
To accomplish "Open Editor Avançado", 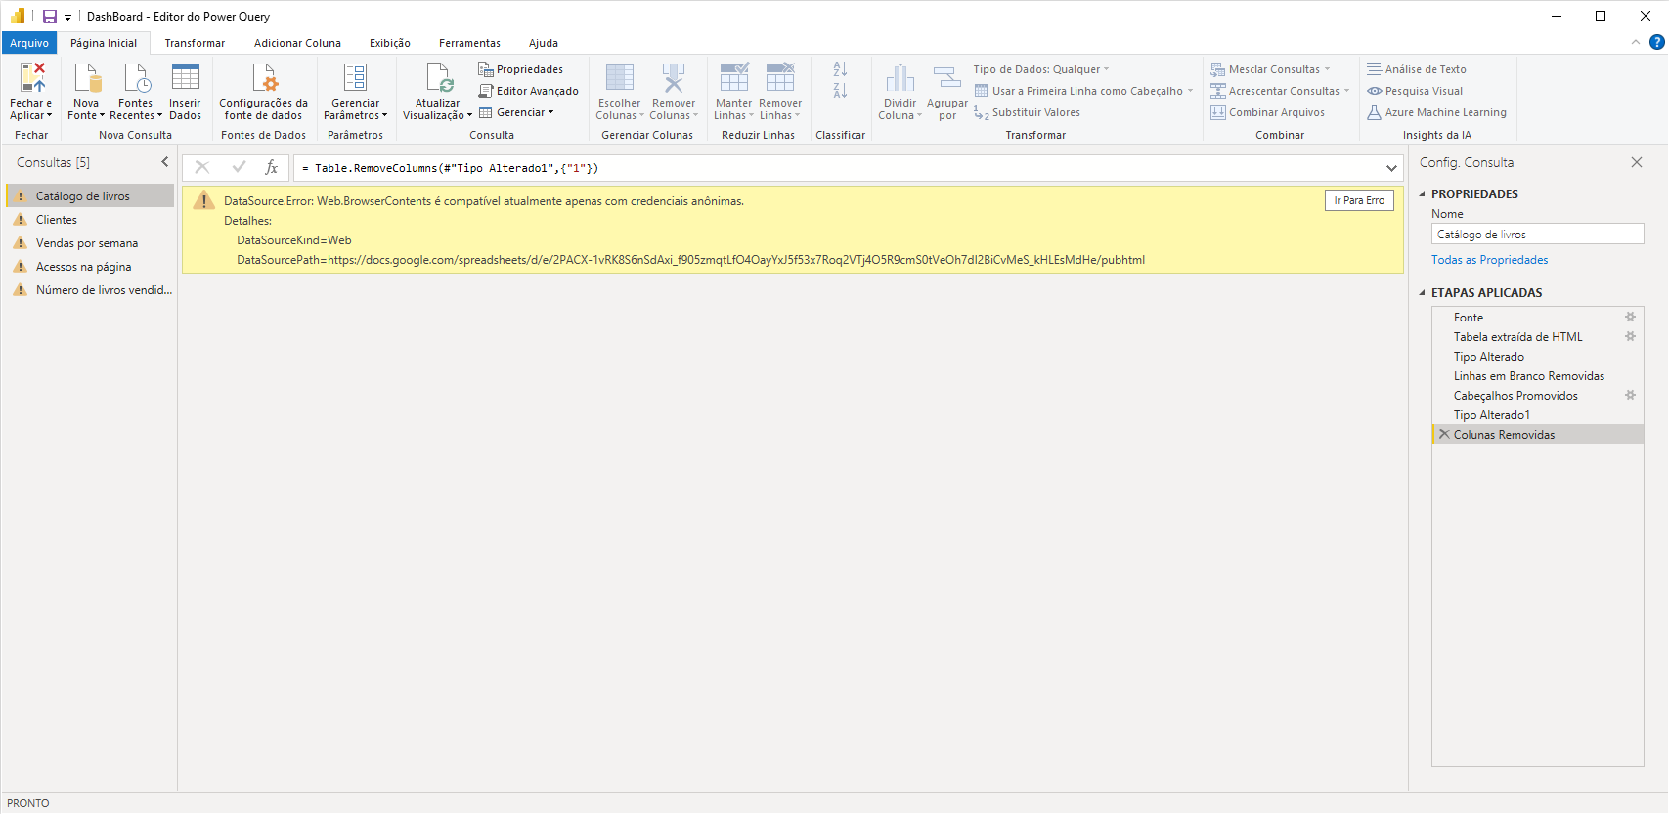I will tap(528, 91).
